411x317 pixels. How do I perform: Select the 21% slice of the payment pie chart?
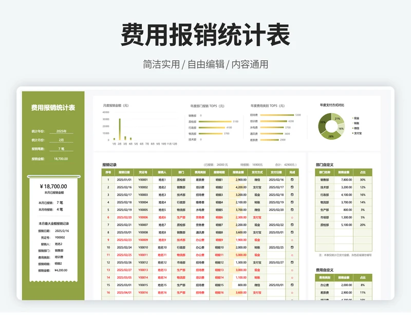(338, 119)
